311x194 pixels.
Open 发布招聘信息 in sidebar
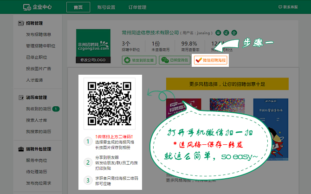point(39,34)
